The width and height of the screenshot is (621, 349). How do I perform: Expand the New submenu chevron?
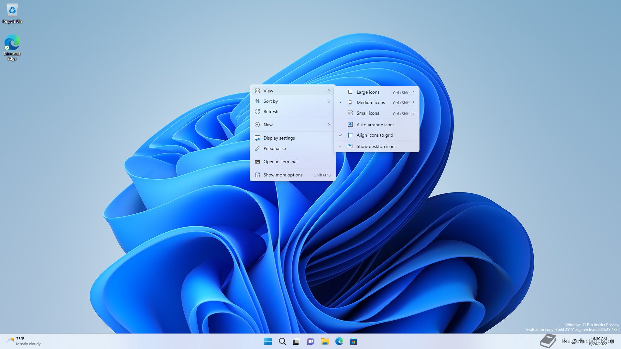pos(329,125)
